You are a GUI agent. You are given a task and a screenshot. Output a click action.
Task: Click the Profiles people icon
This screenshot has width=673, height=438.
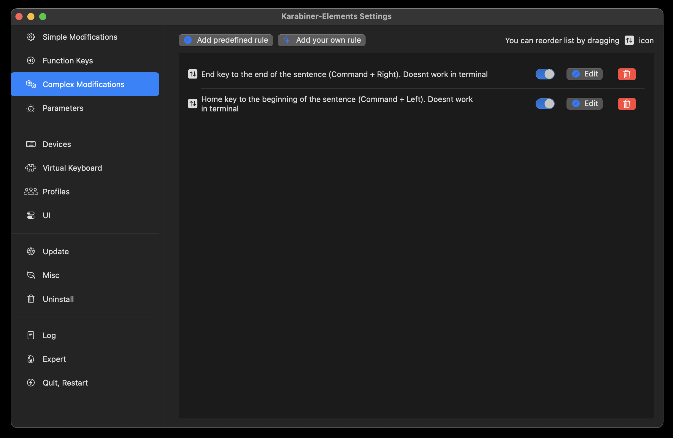[31, 192]
